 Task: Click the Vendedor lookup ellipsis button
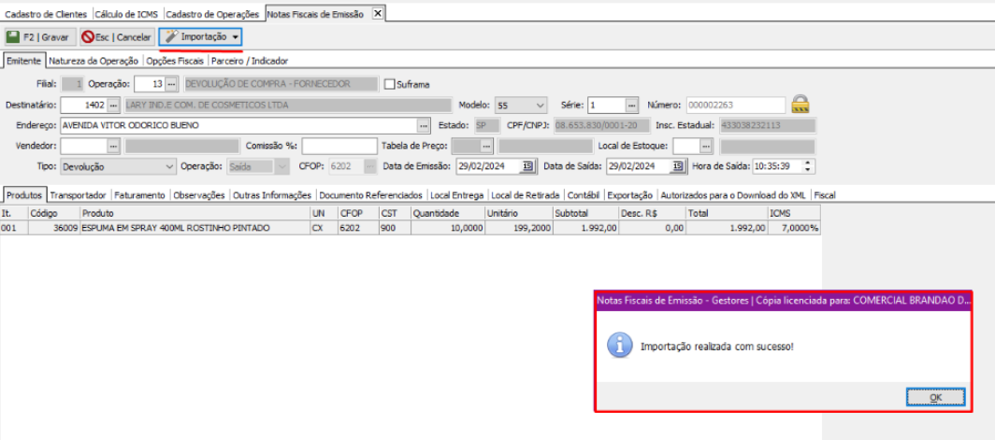tap(113, 146)
